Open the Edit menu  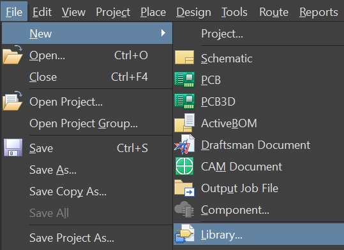[42, 11]
